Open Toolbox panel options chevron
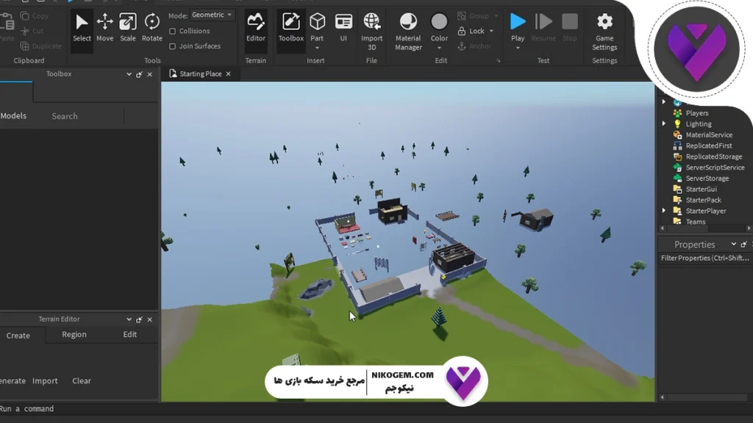 (x=129, y=74)
